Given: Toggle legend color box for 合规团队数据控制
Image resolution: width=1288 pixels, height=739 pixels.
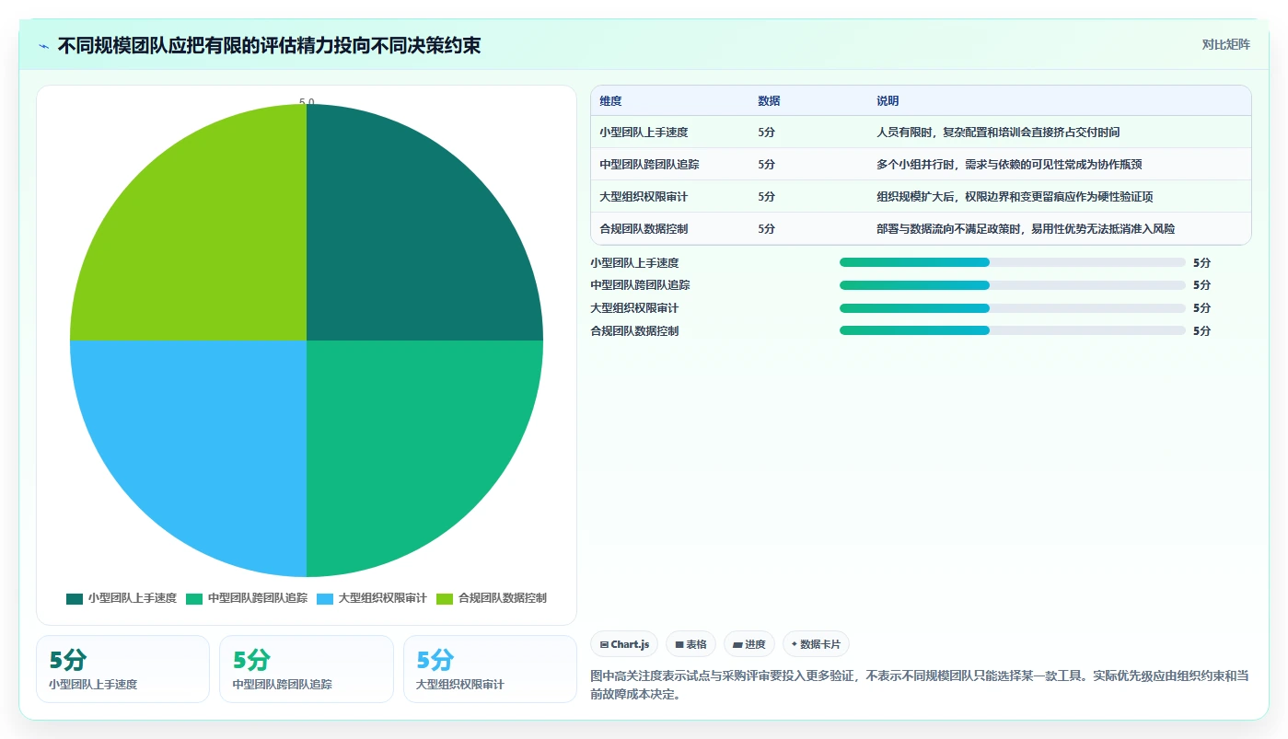Looking at the screenshot, I should tap(445, 598).
